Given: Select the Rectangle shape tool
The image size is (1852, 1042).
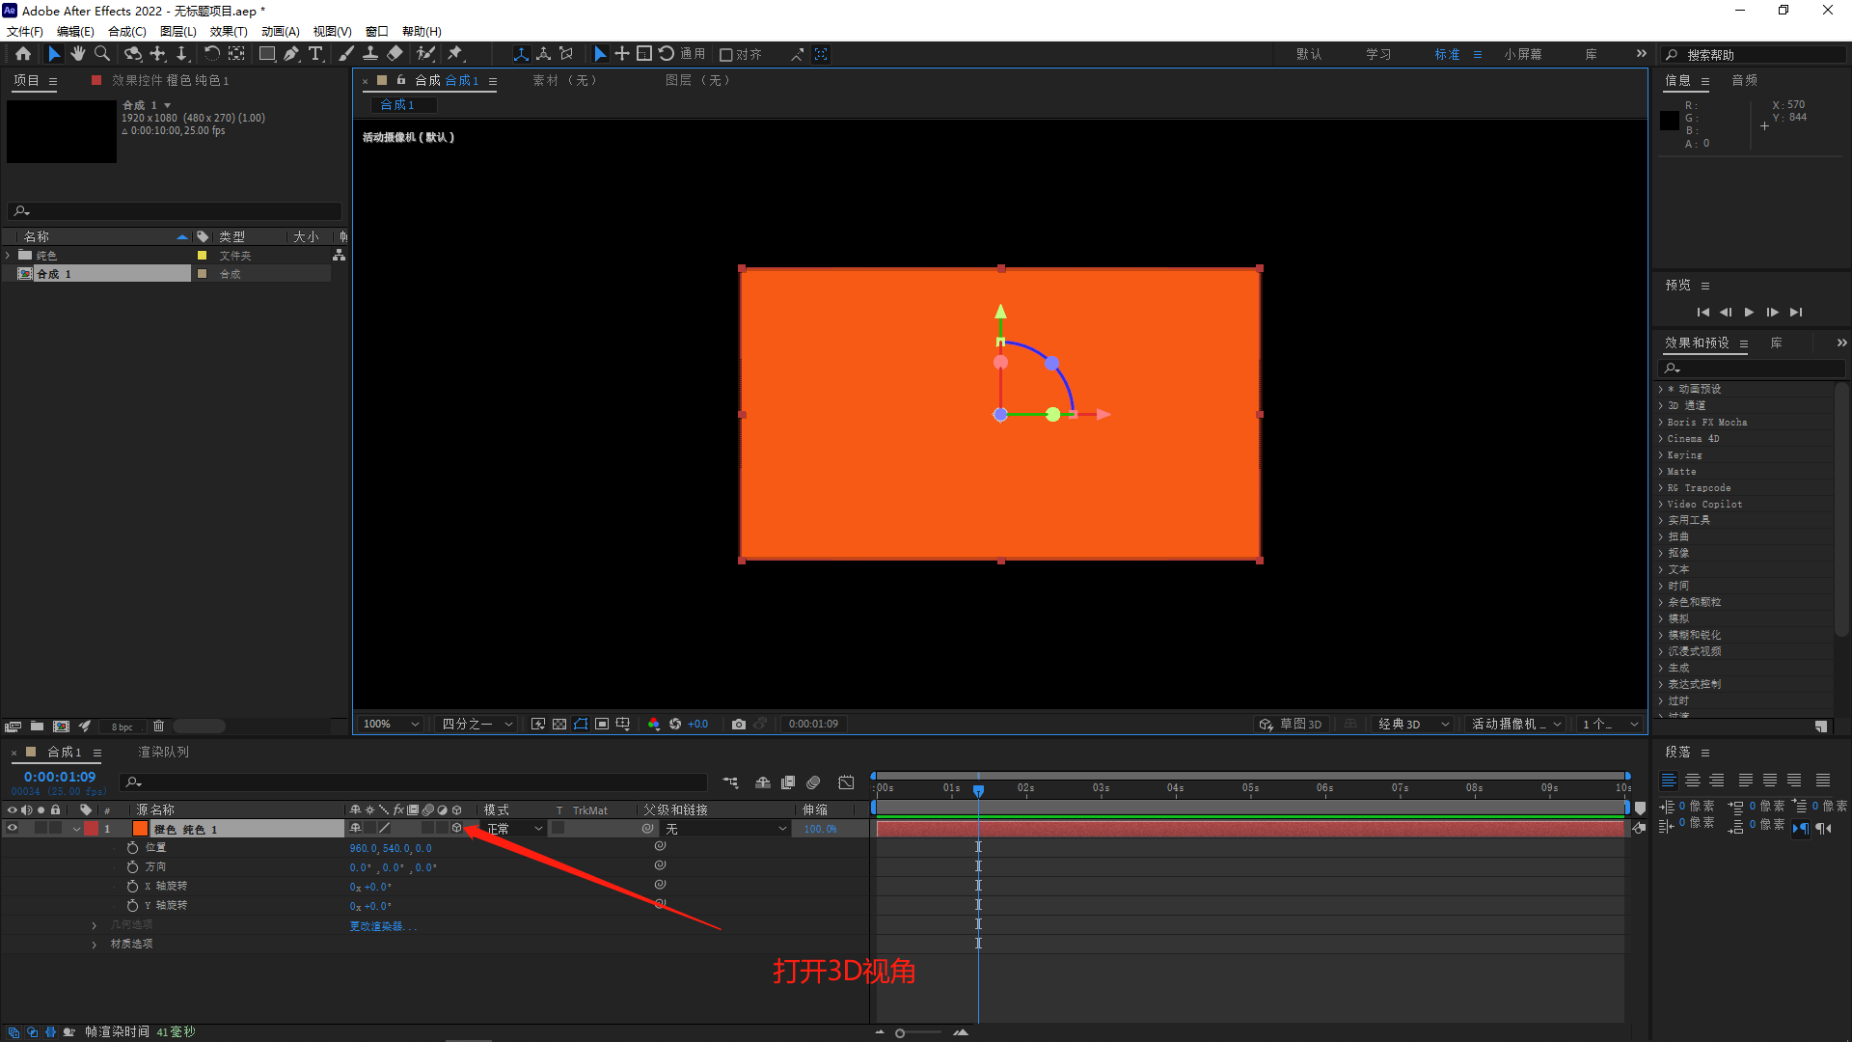Looking at the screenshot, I should (267, 54).
